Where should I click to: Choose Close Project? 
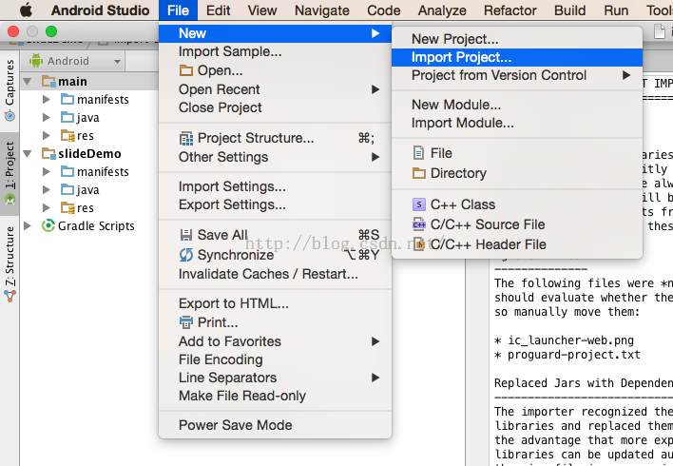(x=275, y=107)
